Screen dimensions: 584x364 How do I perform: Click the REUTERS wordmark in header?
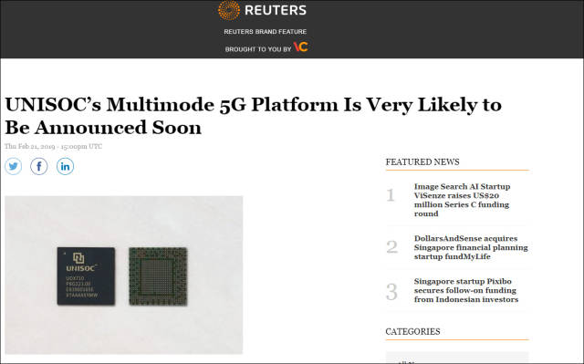click(x=276, y=10)
